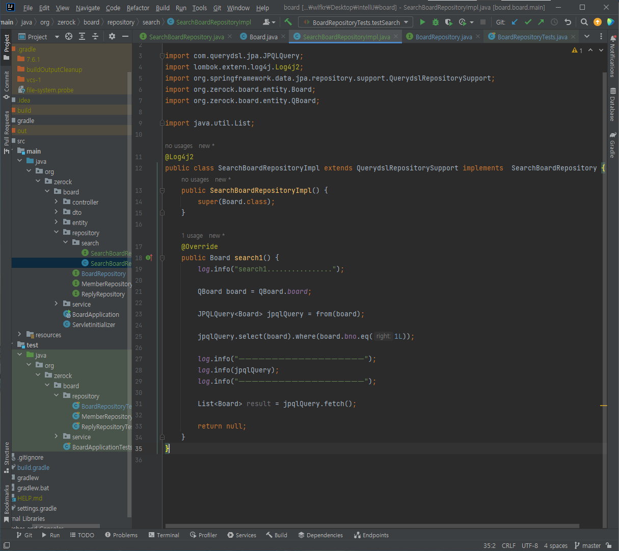Open the Endpoints tool window
619x551 pixels.
pyautogui.click(x=371, y=535)
